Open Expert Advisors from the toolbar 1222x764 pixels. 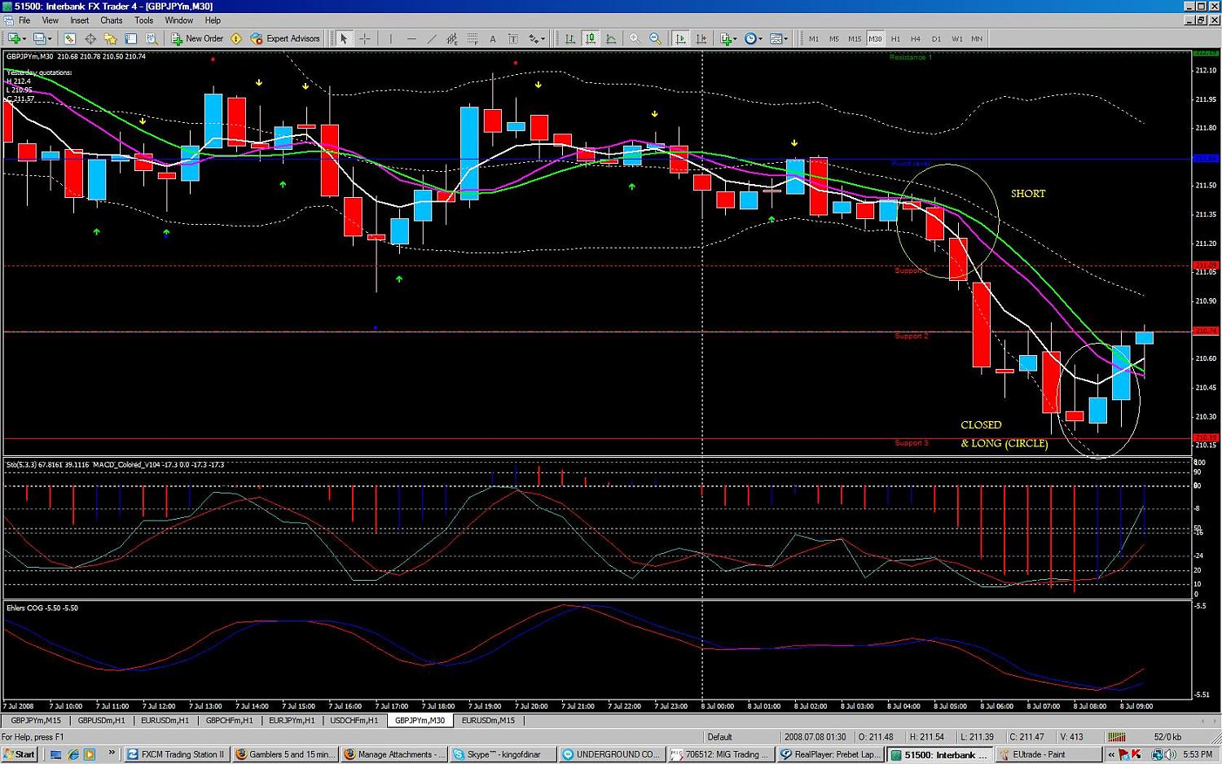click(285, 38)
